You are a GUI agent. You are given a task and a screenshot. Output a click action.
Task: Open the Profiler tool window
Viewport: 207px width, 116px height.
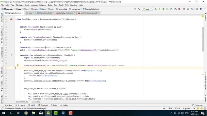[x=64, y=105]
